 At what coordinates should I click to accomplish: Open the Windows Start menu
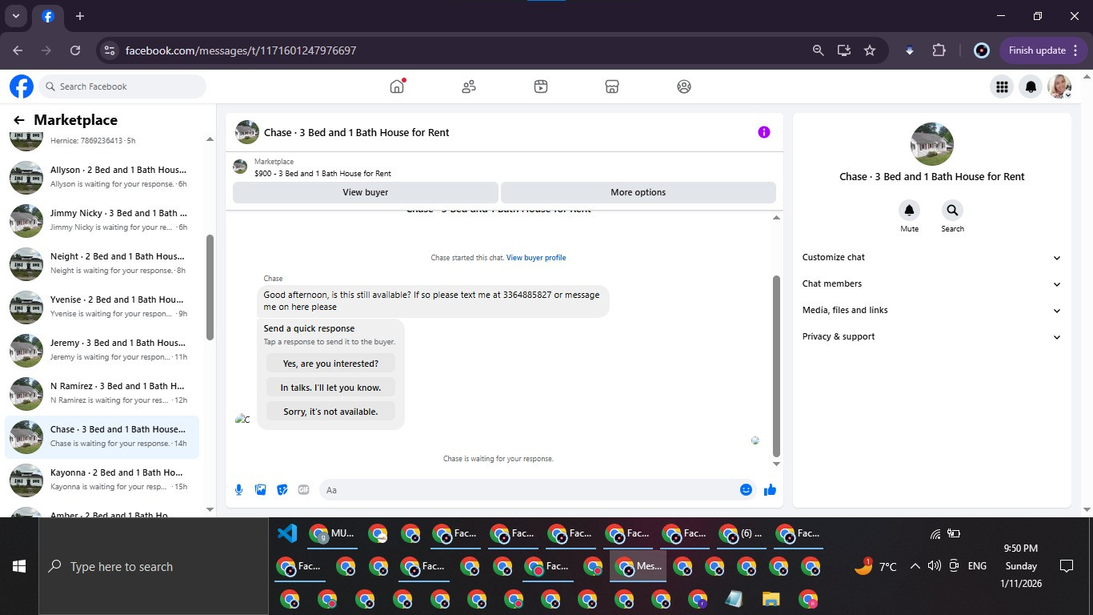(x=19, y=566)
